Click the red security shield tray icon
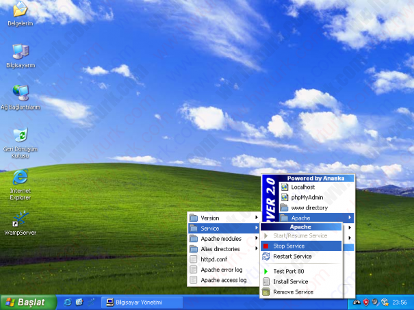This screenshot has width=414, height=310. tap(366, 302)
